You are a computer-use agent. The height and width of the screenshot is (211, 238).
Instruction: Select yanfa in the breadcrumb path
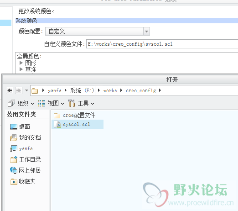[x=55, y=90]
